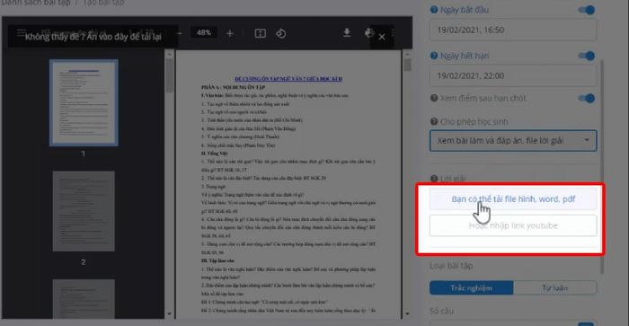Click help icon beside 'Ngày bắt đầu'
Image resolution: width=629 pixels, height=326 pixels.
[434, 10]
